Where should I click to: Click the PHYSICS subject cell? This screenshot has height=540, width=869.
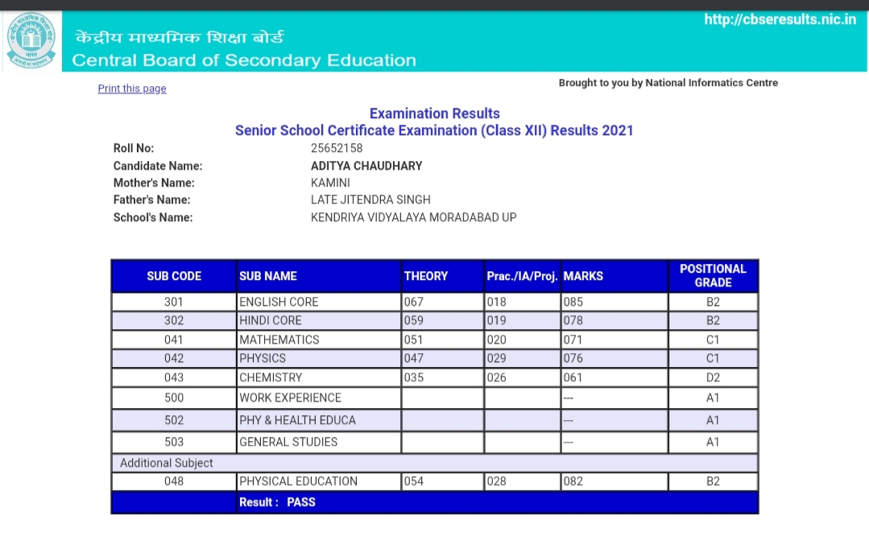[319, 358]
